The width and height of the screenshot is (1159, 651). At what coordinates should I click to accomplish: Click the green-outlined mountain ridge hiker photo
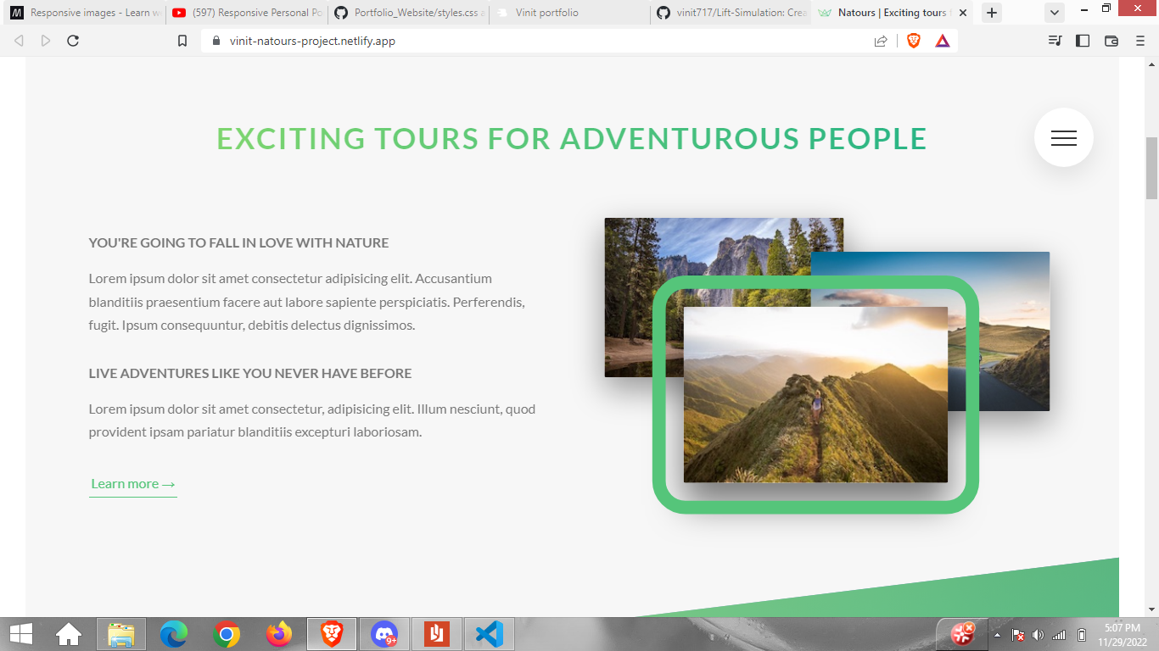[x=815, y=395]
